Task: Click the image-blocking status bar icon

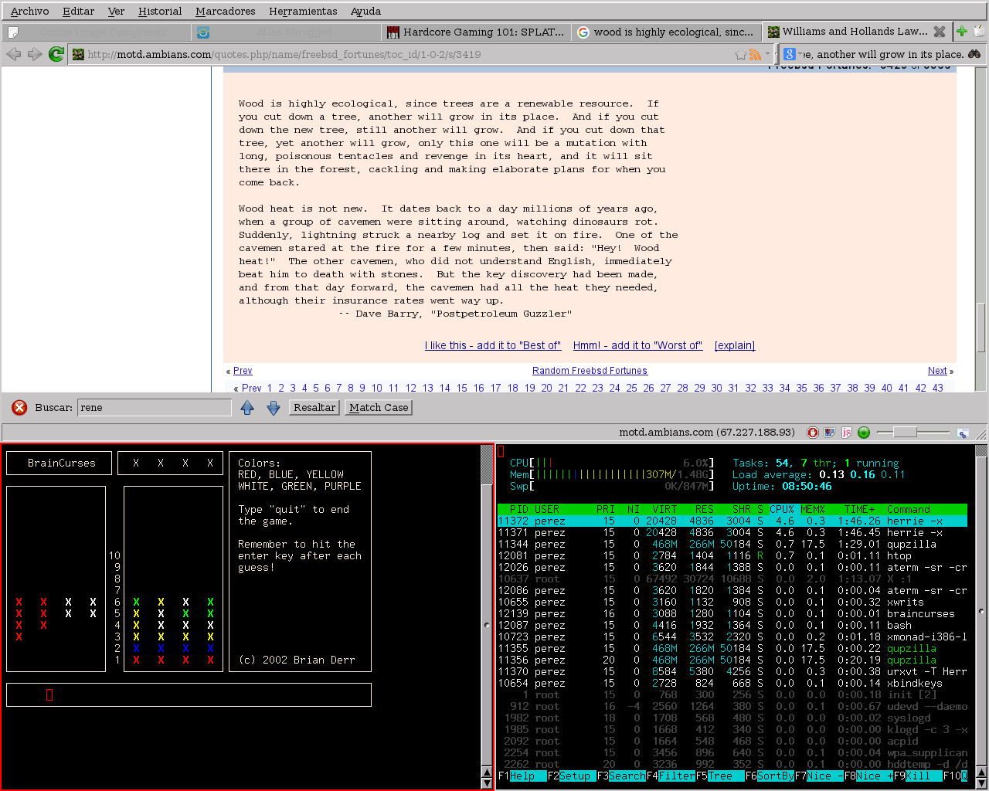Action: point(830,433)
